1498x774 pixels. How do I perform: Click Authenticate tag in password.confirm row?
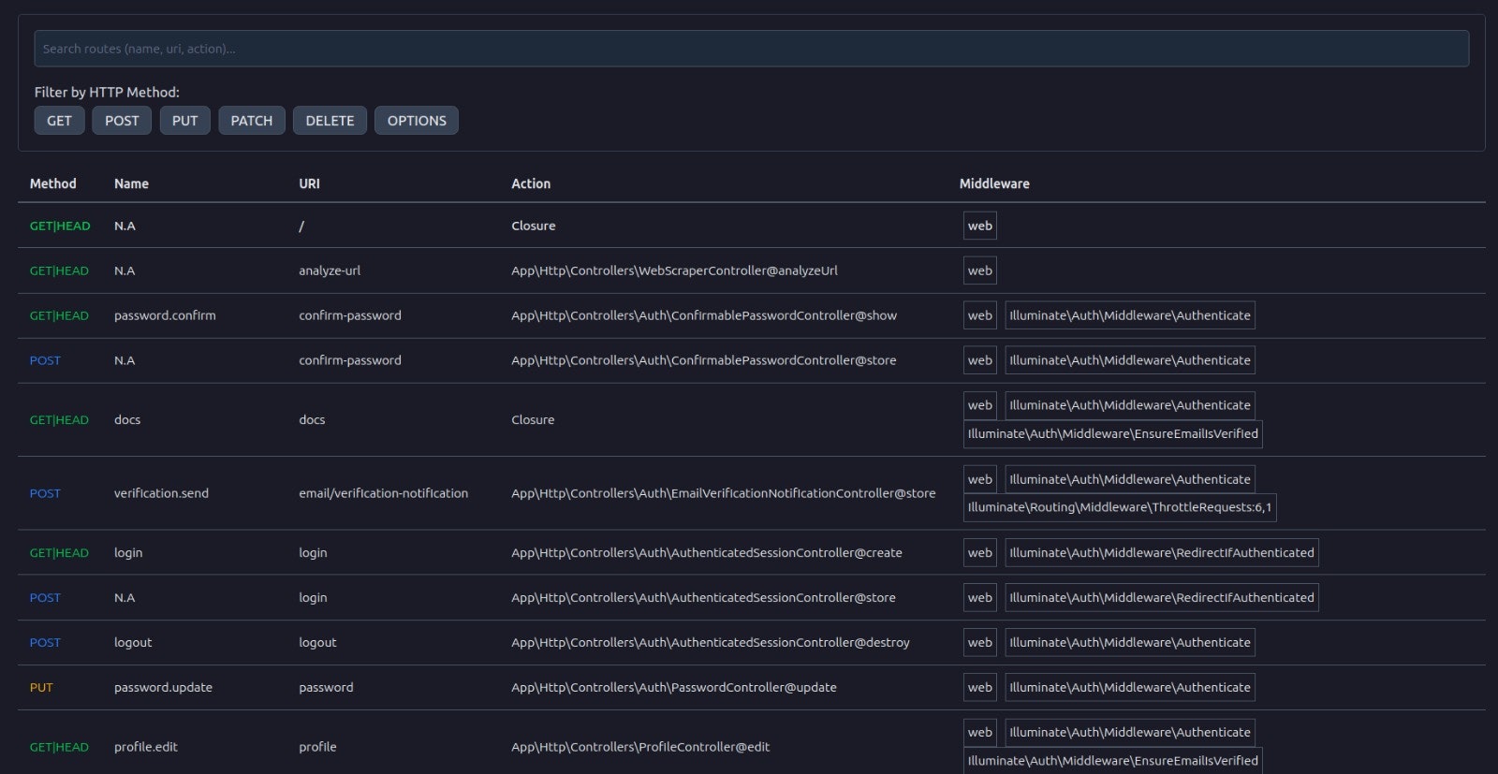tap(1130, 315)
